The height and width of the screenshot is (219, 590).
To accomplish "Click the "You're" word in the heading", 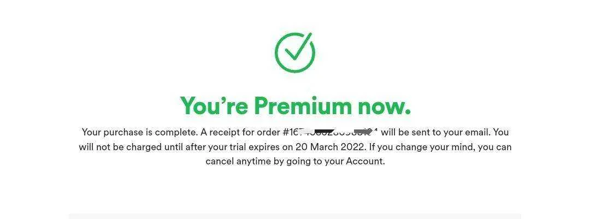I will (x=214, y=106).
